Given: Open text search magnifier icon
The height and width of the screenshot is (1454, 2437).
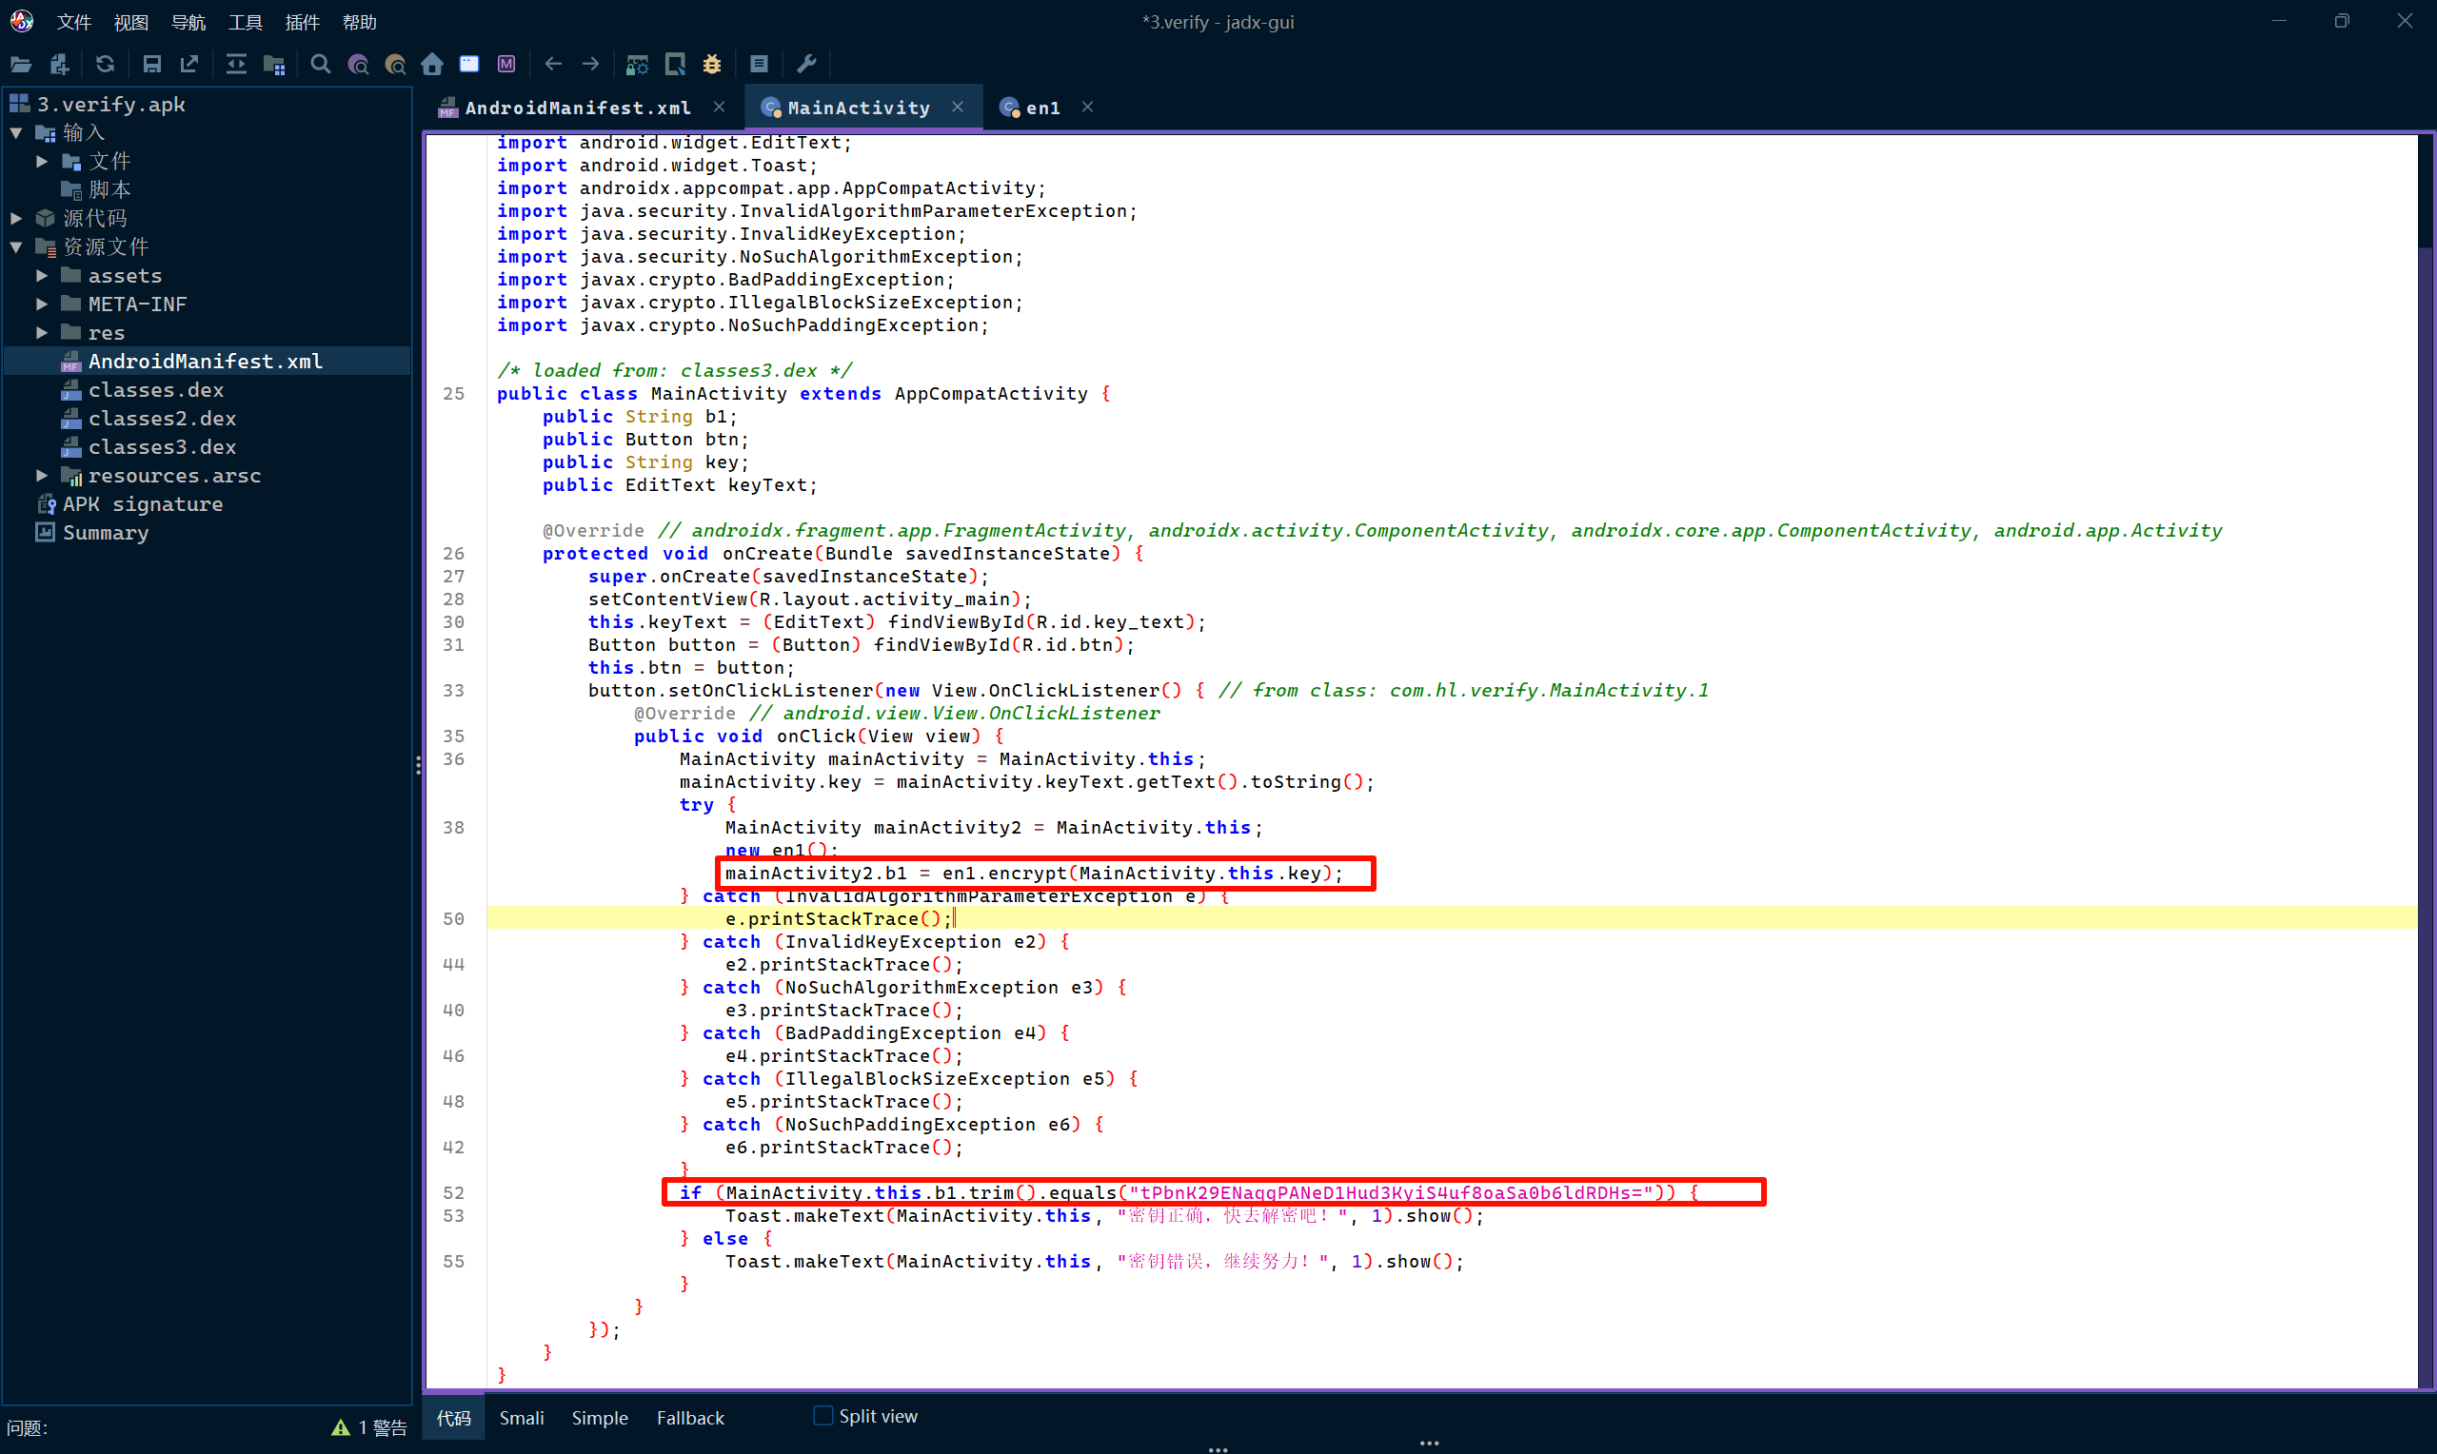Looking at the screenshot, I should click(321, 65).
